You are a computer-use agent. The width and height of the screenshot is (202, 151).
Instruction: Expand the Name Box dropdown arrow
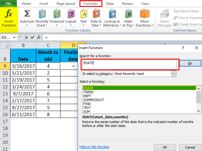coord(14,38)
